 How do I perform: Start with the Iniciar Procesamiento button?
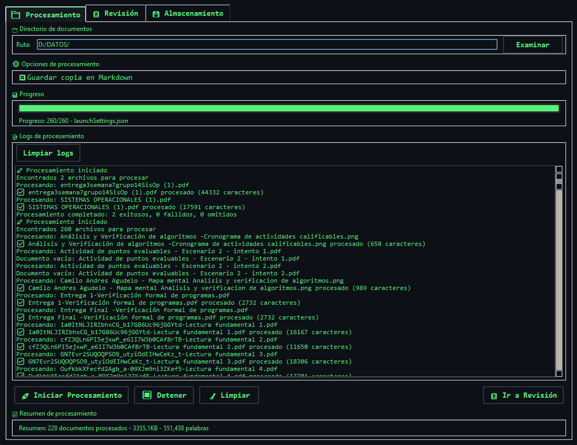point(71,395)
